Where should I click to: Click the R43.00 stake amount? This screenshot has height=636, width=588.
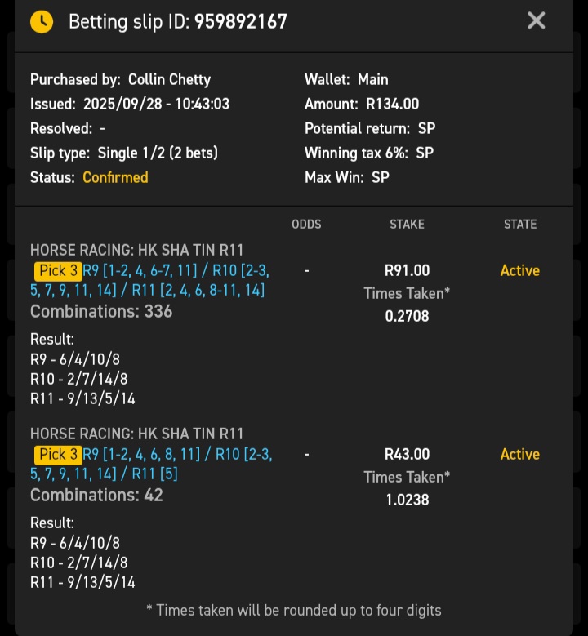click(407, 454)
